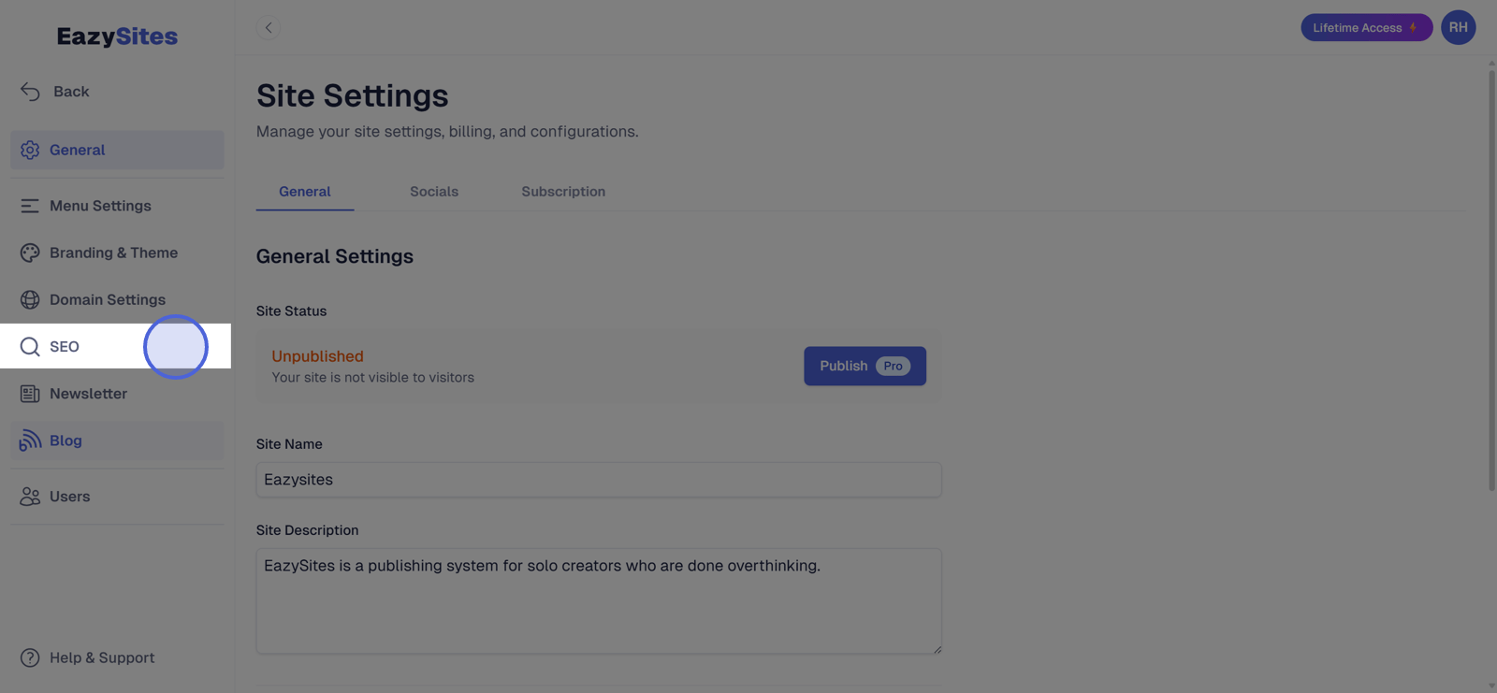Click the Help & Support question icon
The width and height of the screenshot is (1497, 693).
(30, 657)
